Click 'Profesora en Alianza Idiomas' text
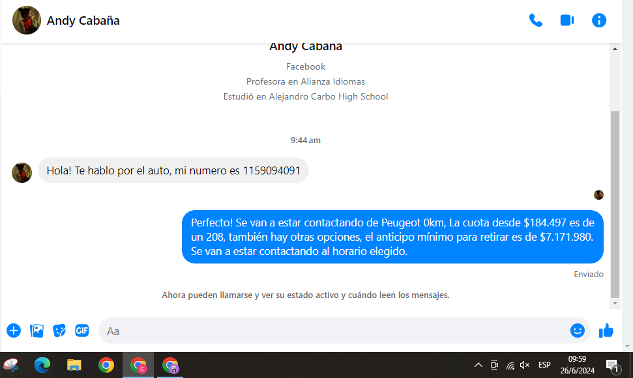The image size is (633, 378). 306,82
